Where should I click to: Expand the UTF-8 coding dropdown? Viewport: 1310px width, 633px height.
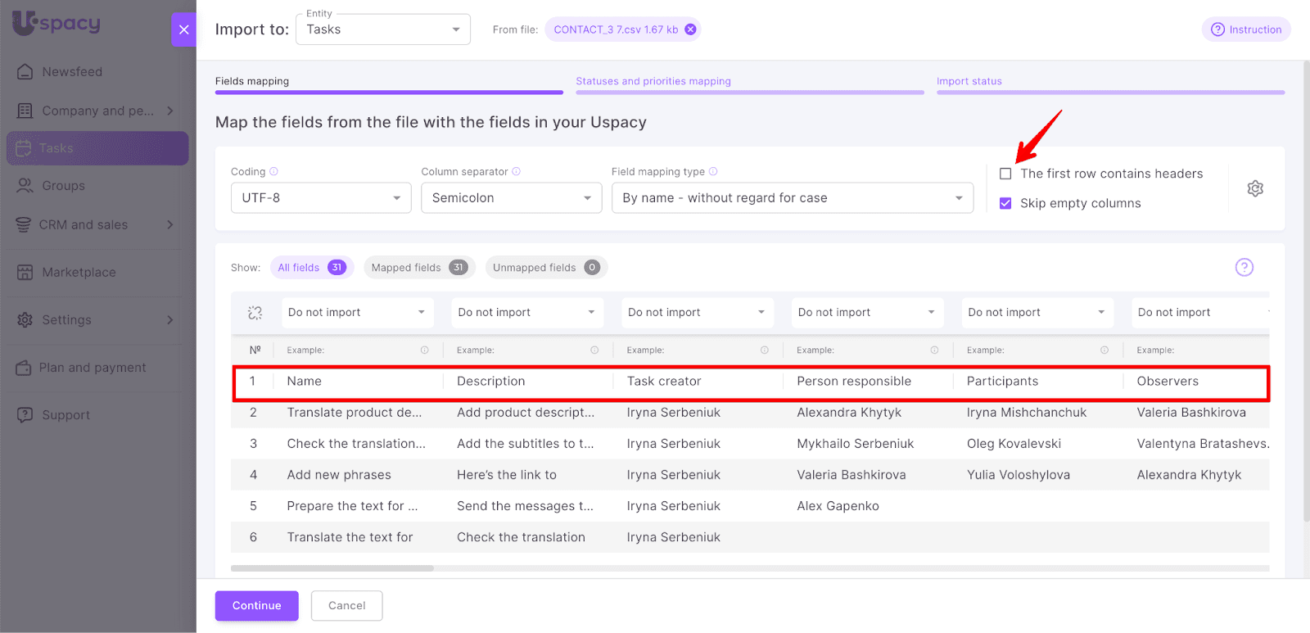(320, 198)
